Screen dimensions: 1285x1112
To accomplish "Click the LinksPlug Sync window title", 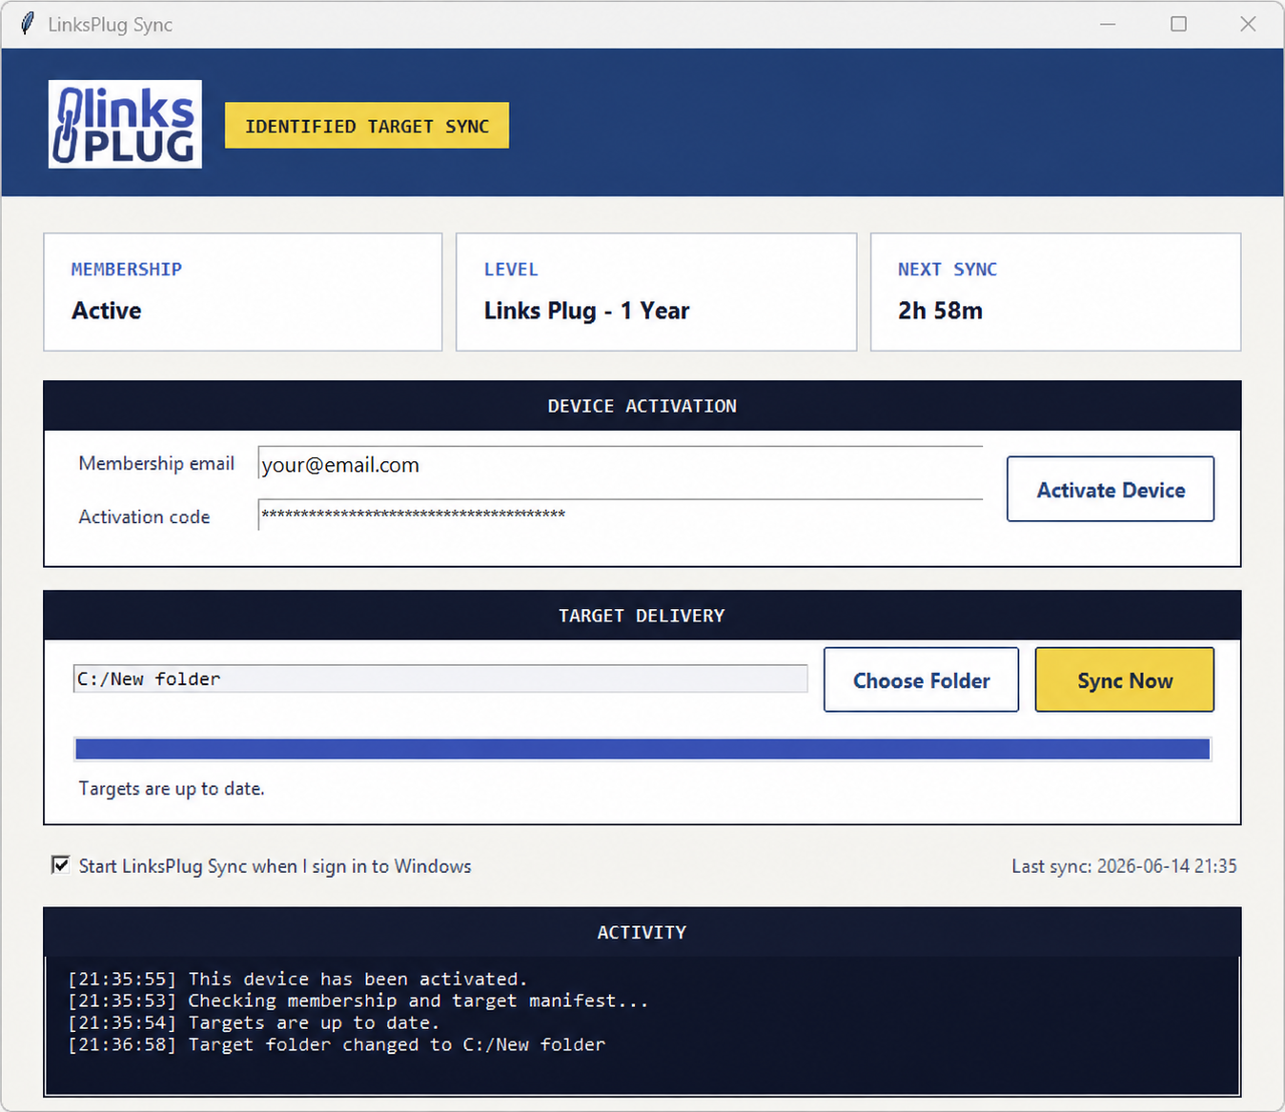I will (x=111, y=25).
